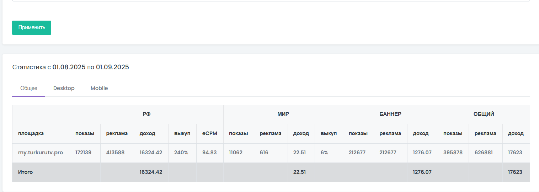Image resolution: width=539 pixels, height=192 pixels.
Task: Click the eCPM value 94.83
Action: 209,153
